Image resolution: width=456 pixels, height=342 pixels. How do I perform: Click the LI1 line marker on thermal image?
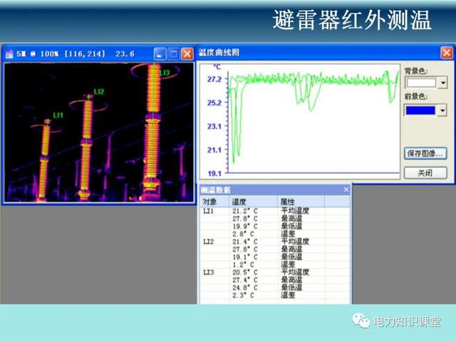(58, 115)
